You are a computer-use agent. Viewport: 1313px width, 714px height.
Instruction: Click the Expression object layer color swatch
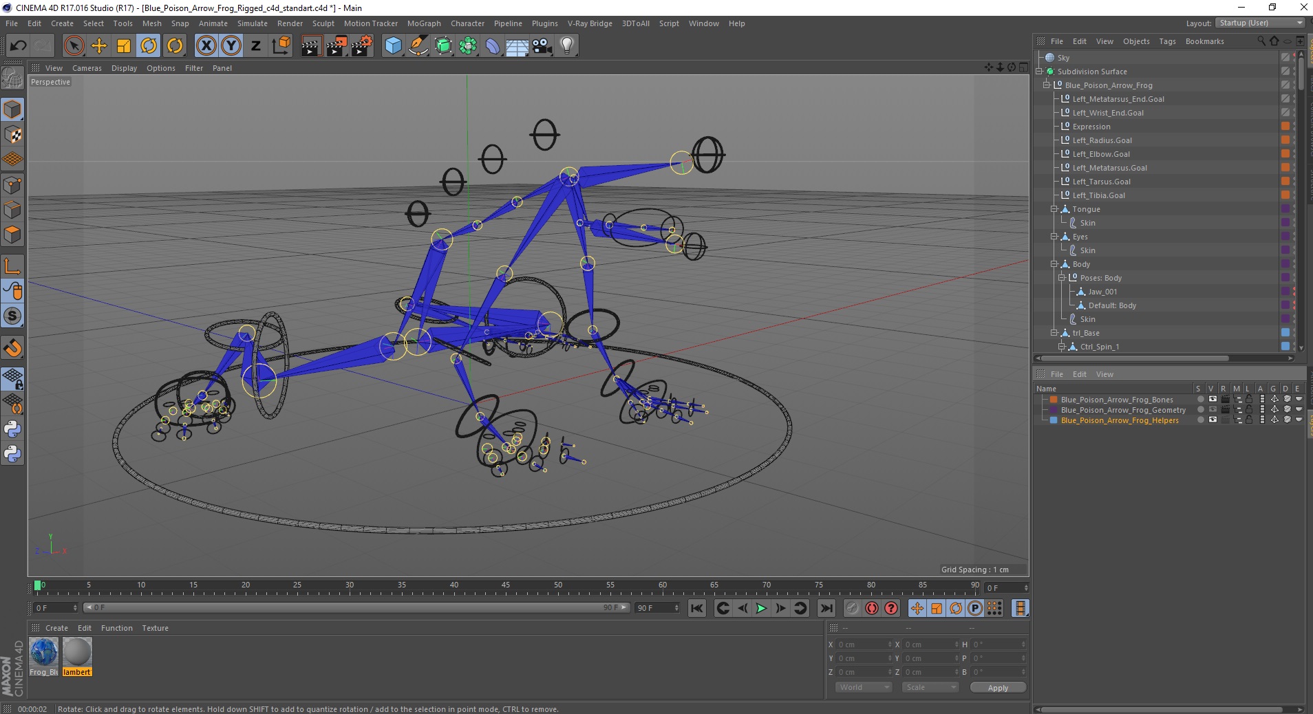click(x=1285, y=127)
